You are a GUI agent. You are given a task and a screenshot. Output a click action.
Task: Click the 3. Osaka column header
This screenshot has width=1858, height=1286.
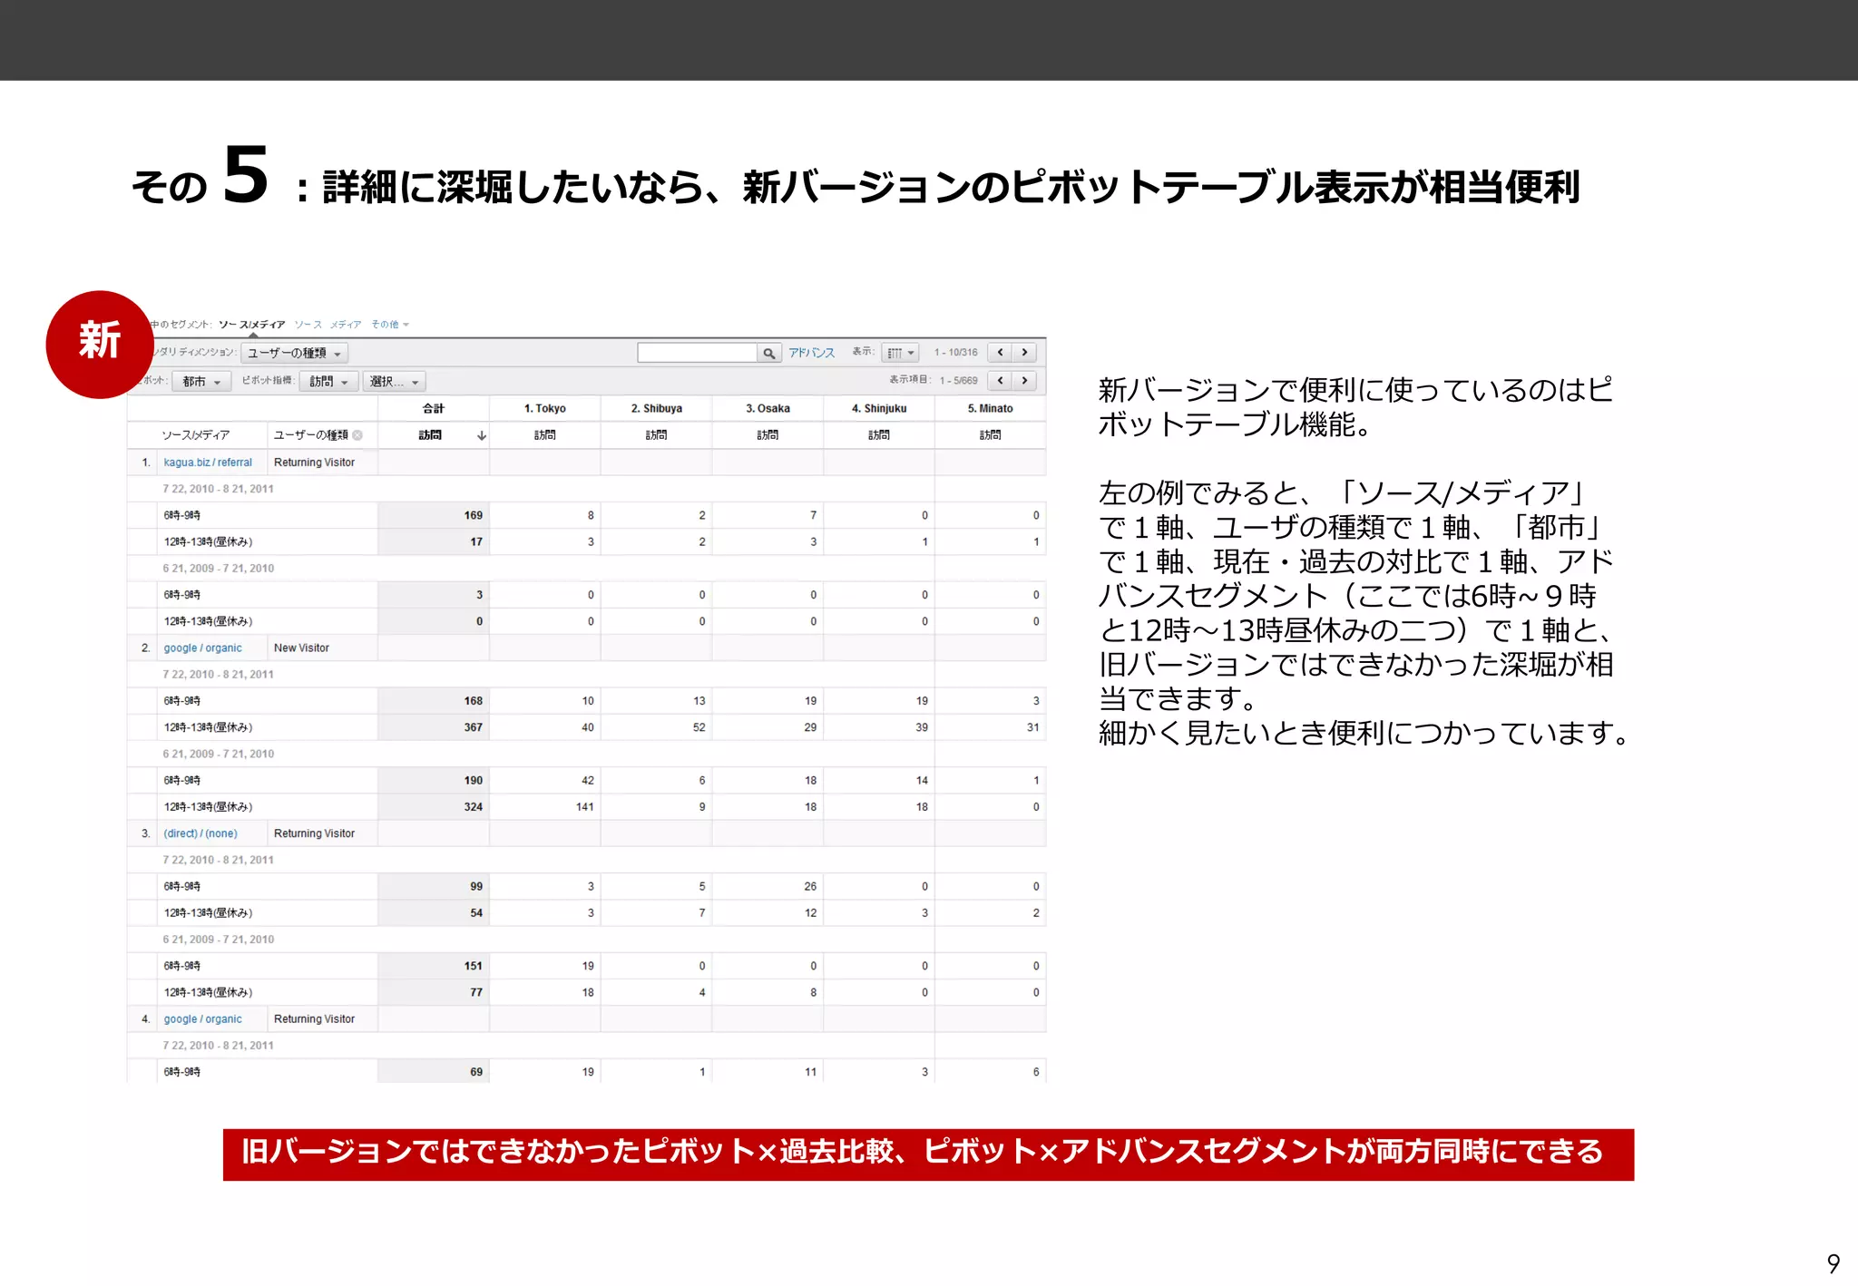coord(768,409)
